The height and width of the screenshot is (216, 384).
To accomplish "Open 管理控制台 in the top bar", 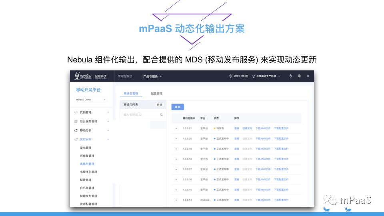I will click(125, 76).
